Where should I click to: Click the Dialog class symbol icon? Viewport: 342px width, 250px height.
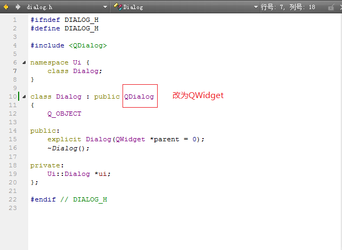[118, 7]
